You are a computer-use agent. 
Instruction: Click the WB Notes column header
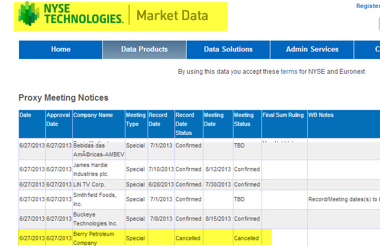(x=321, y=115)
